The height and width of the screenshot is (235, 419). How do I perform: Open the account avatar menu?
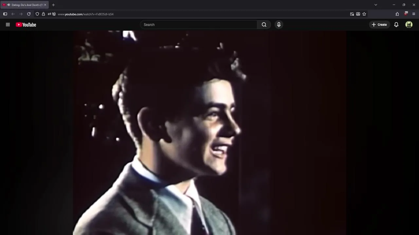409,25
